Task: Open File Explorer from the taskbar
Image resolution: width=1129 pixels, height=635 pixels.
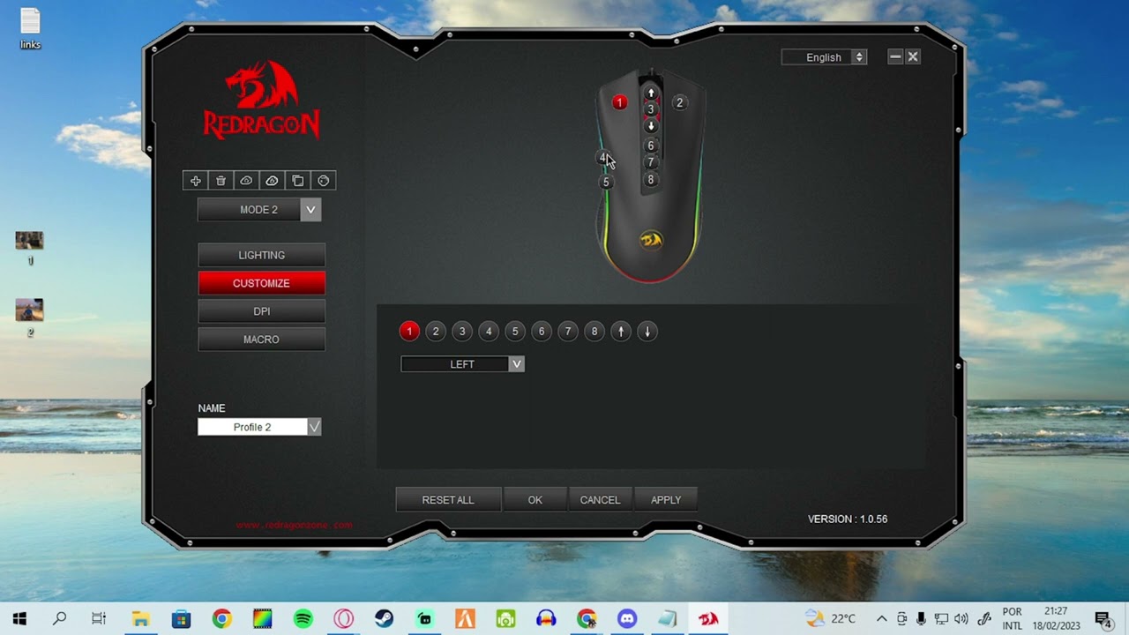Action: [140, 619]
